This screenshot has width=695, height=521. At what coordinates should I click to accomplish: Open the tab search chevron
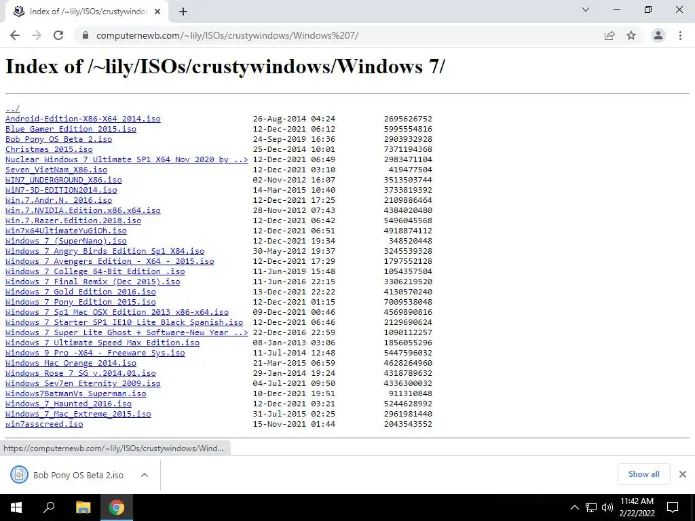point(586,9)
